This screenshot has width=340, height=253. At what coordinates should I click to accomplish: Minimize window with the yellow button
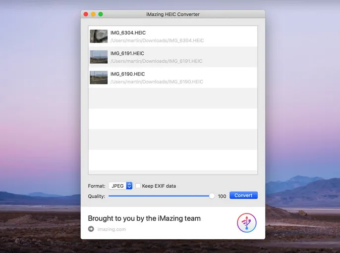point(93,14)
